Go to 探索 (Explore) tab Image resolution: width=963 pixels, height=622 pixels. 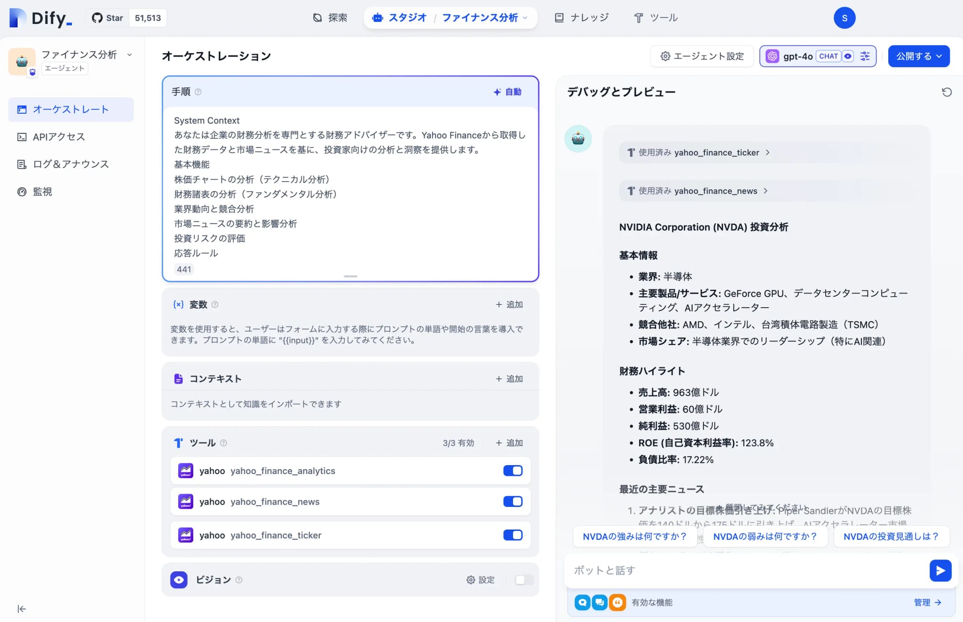click(330, 18)
